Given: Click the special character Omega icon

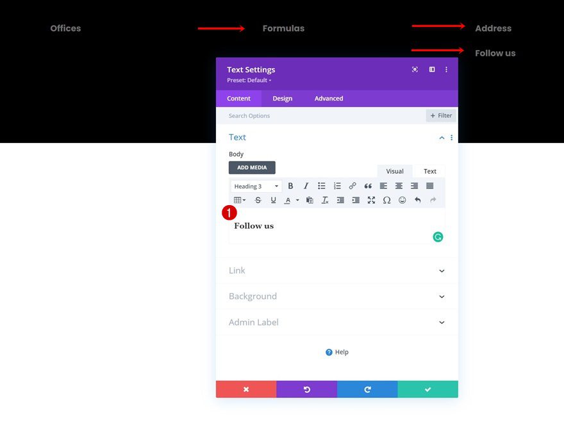Looking at the screenshot, I should click(x=386, y=200).
